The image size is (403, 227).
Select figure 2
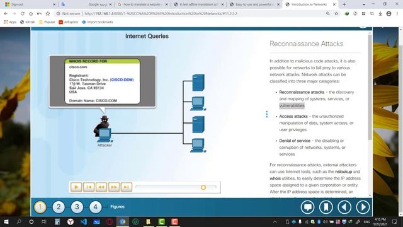point(59,207)
